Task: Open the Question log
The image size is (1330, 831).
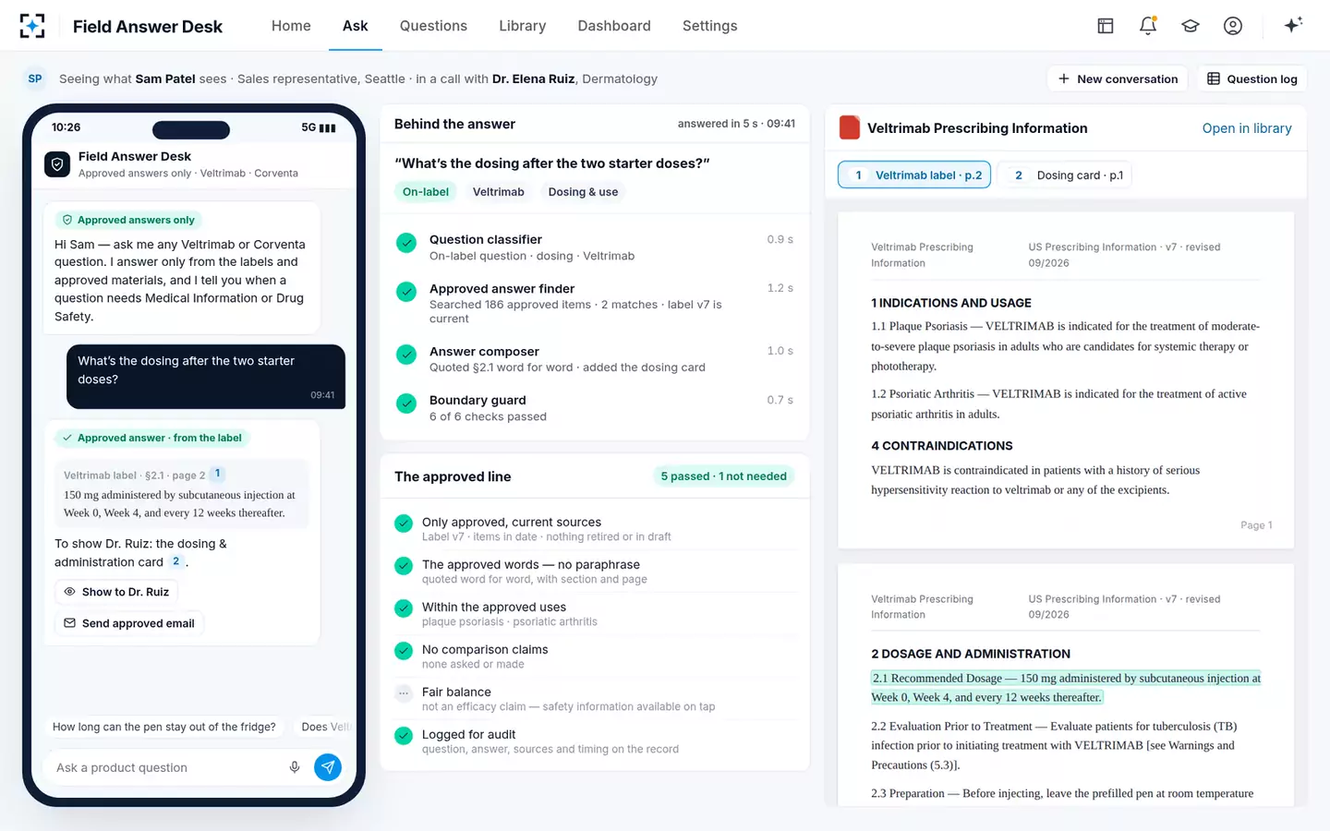Action: 1252,78
